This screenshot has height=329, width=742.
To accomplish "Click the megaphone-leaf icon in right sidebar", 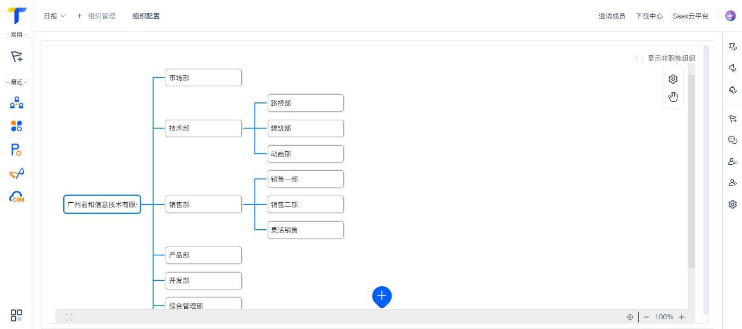I will tap(732, 68).
